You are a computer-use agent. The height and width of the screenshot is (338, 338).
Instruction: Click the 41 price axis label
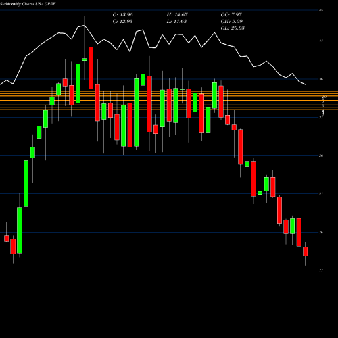321,41
